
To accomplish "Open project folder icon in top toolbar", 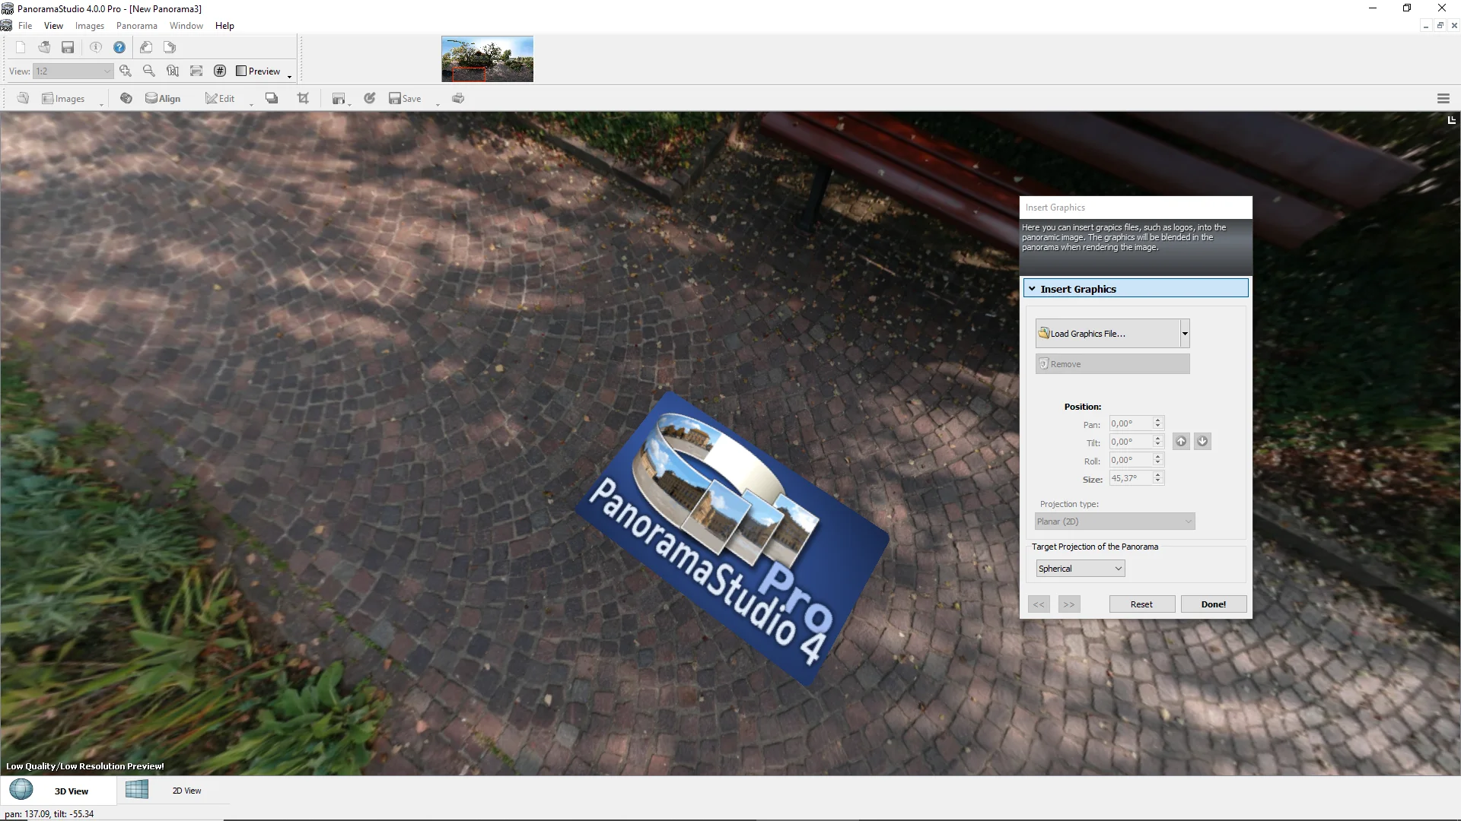I will [44, 47].
